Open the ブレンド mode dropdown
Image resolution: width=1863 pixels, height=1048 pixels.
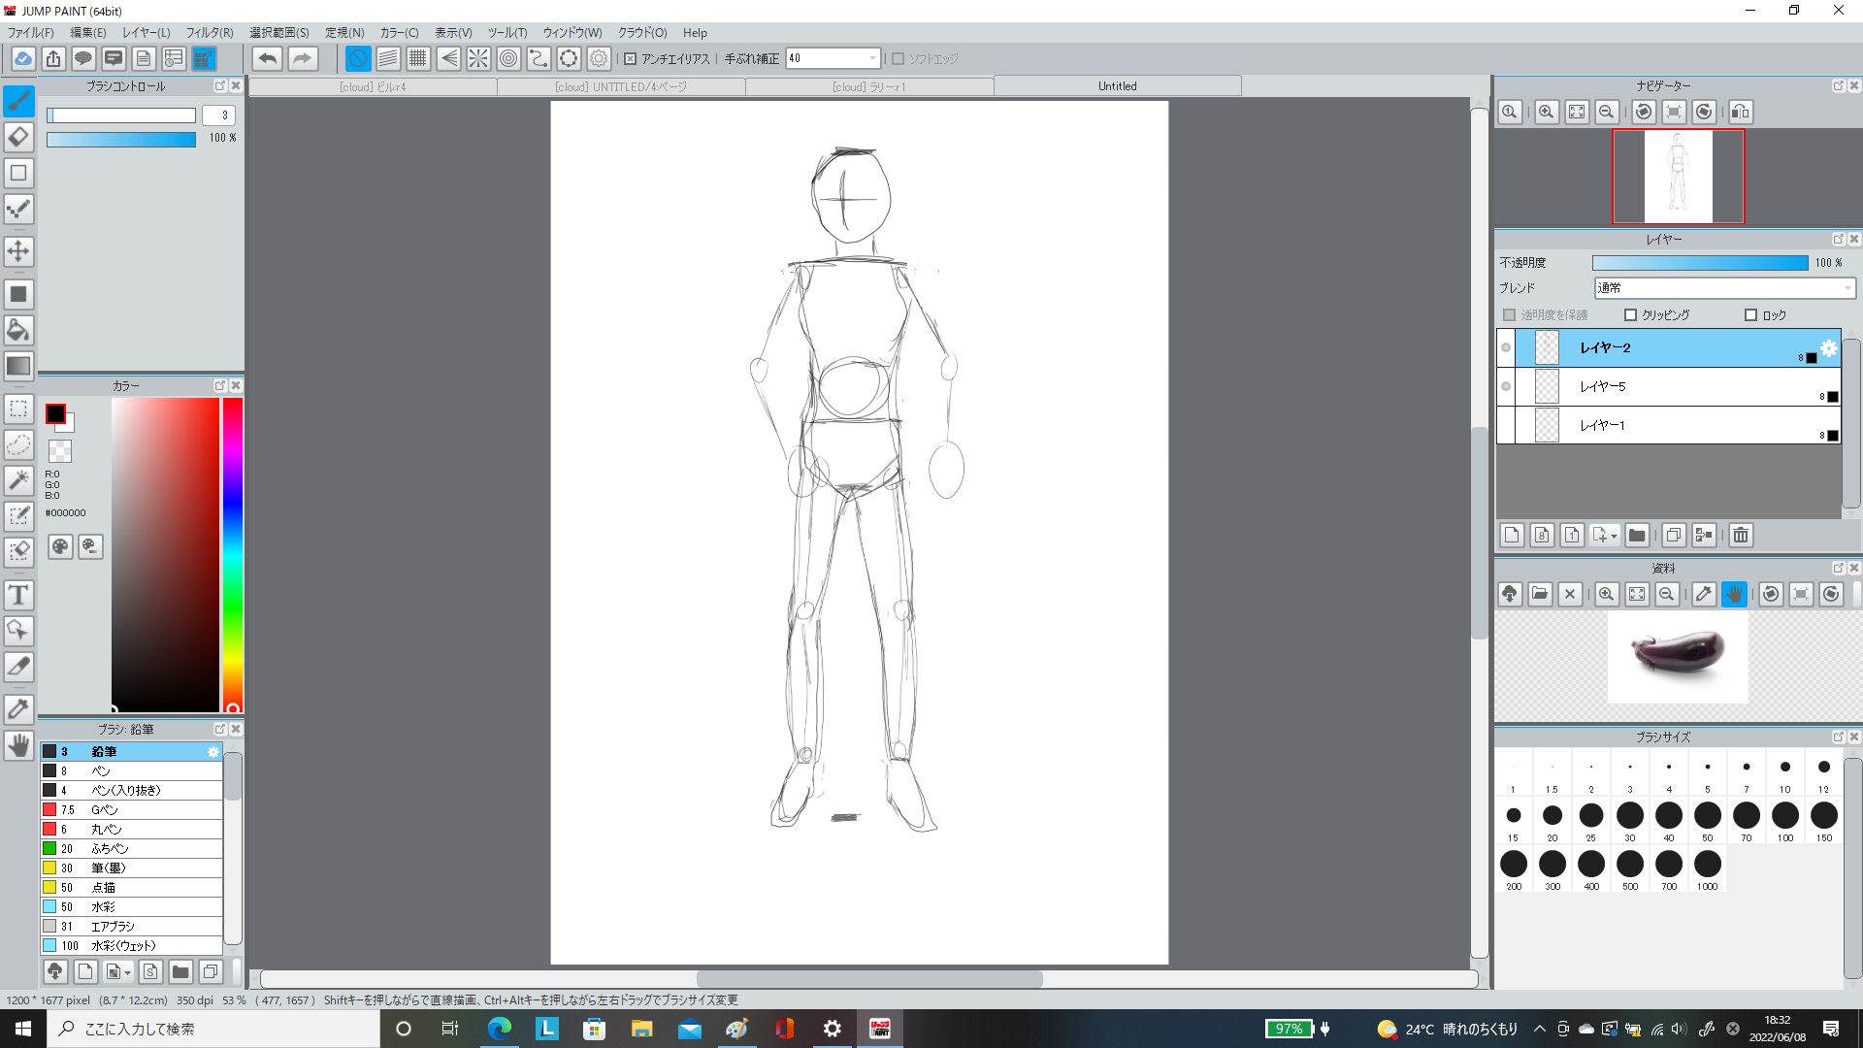click(1724, 288)
